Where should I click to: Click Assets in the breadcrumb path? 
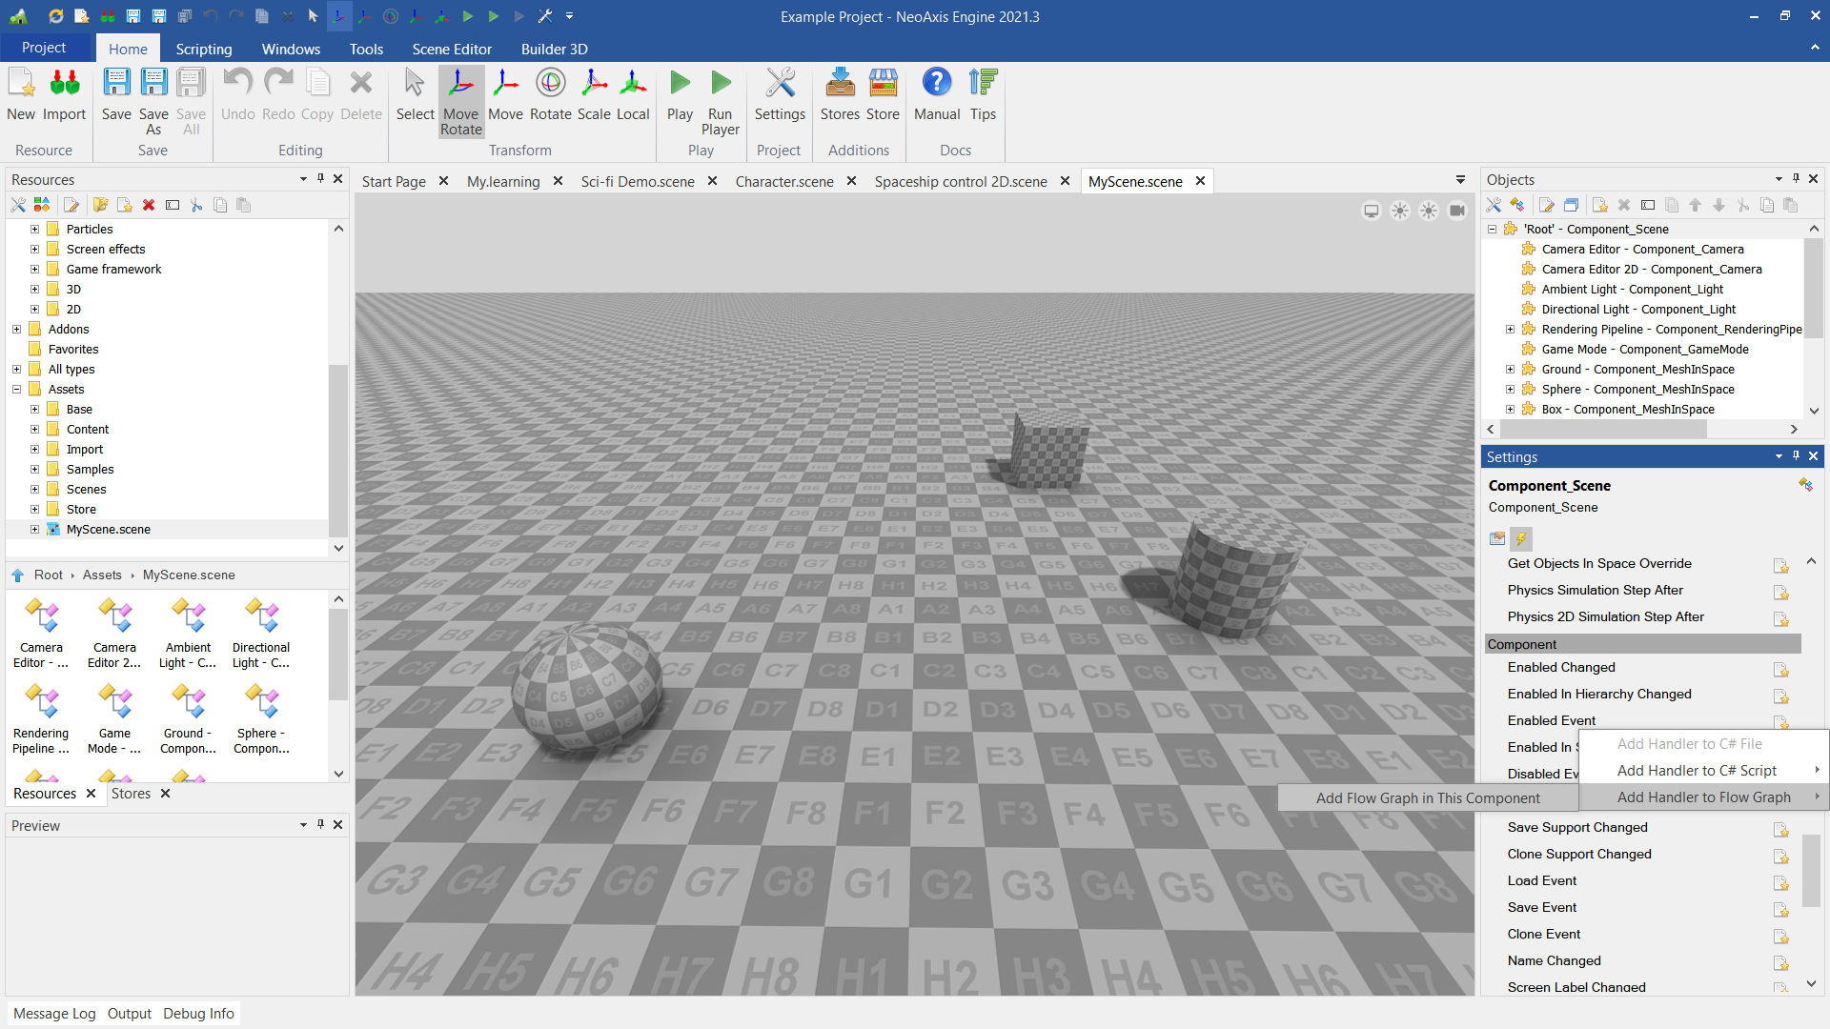(102, 575)
